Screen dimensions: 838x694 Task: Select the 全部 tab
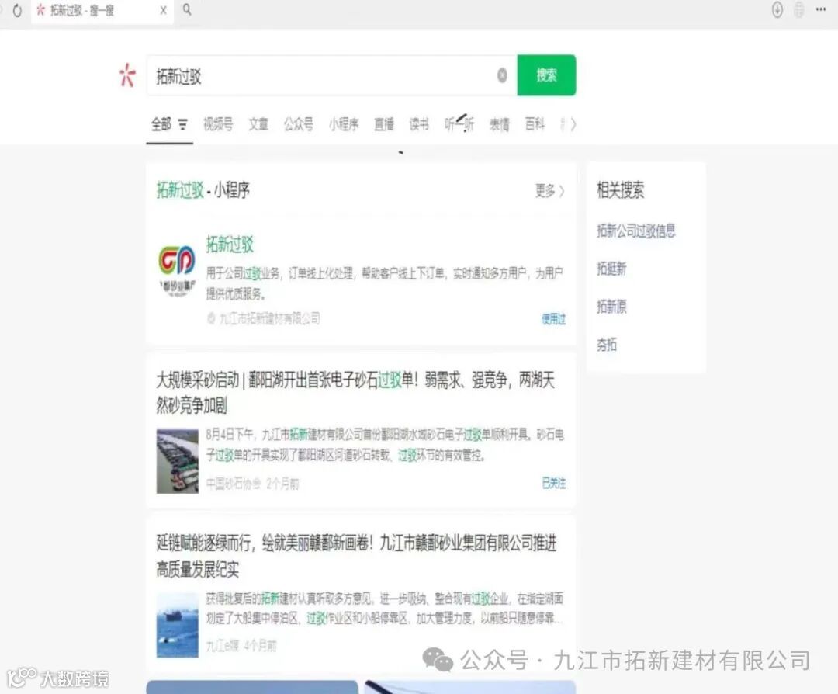coord(161,124)
